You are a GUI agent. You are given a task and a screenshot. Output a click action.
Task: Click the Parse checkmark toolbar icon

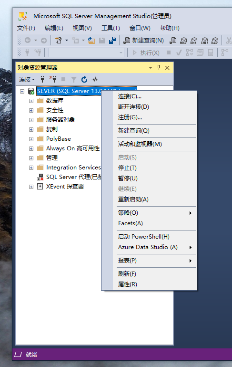pos(179,52)
